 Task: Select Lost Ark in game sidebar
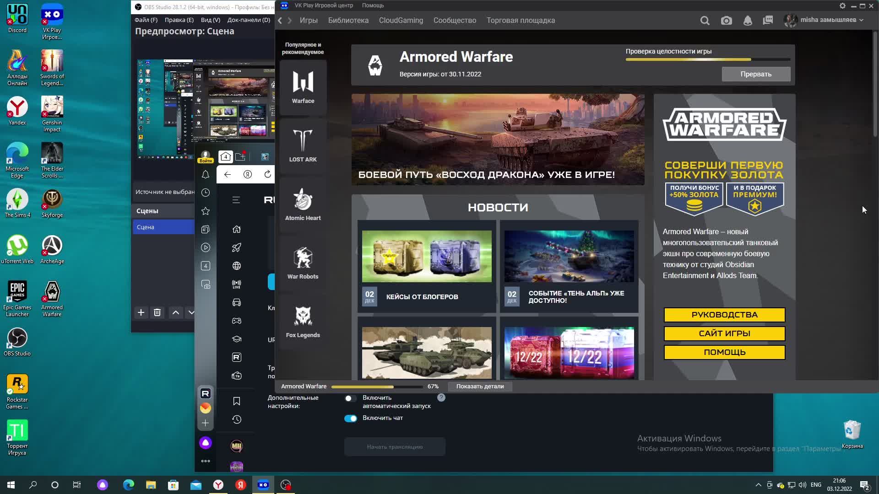303,145
